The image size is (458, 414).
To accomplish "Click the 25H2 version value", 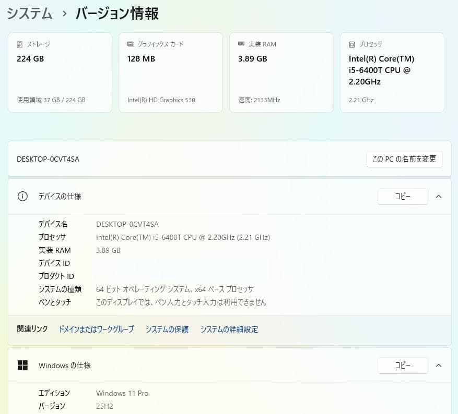I will (x=104, y=406).
